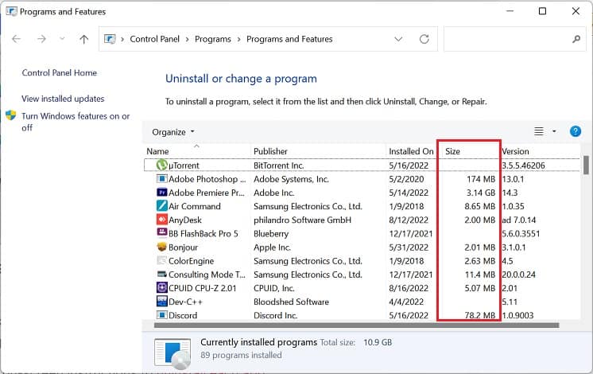Viewport: 593px width, 374px height.
Task: Click the vertical scrollbar thumb
Action: [x=586, y=165]
